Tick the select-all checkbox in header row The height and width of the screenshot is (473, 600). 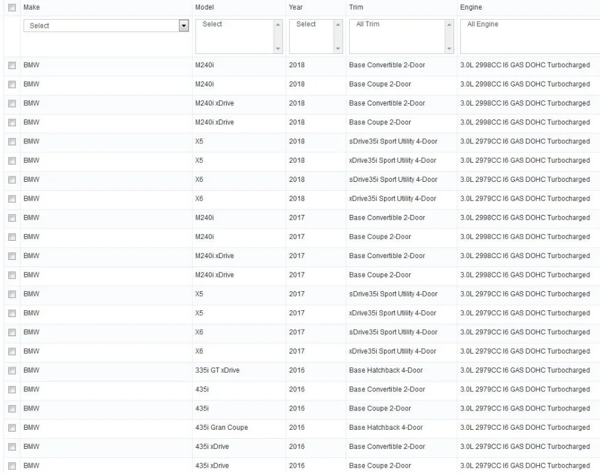(12, 8)
